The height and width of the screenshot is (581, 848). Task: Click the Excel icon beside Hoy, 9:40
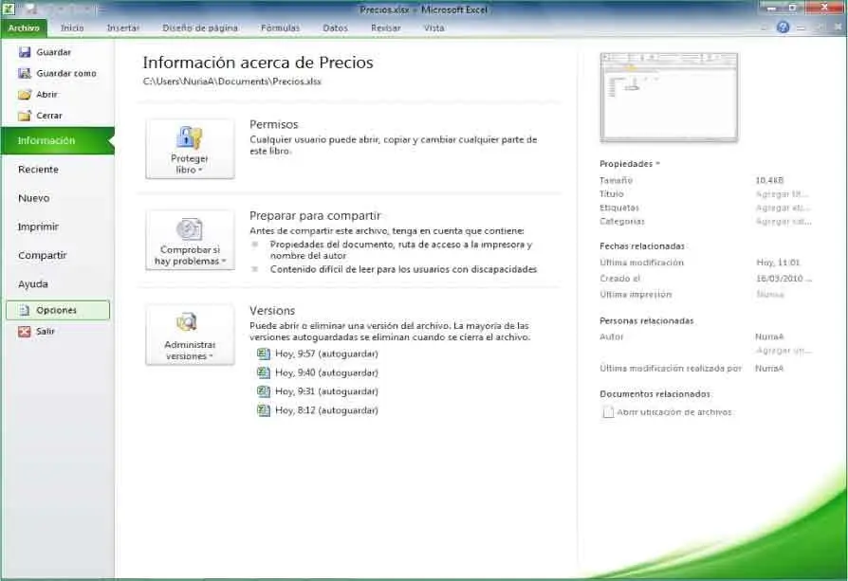coord(264,372)
